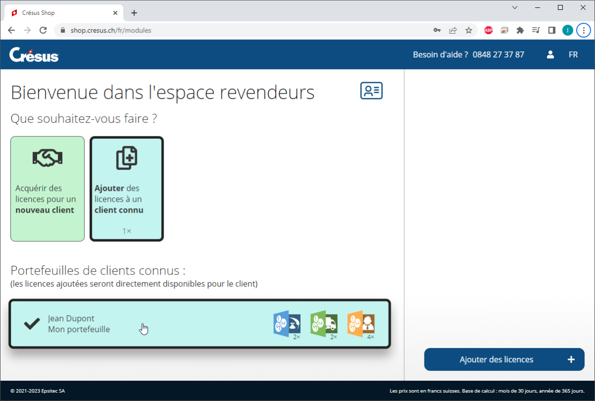Open the user account icon in the top bar
The image size is (595, 401).
550,55
